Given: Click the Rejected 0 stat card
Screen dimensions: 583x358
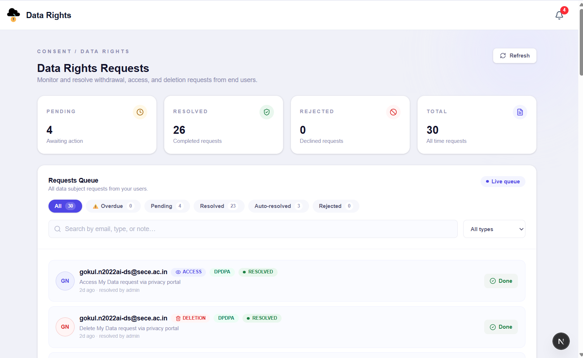Looking at the screenshot, I should pyautogui.click(x=350, y=125).
